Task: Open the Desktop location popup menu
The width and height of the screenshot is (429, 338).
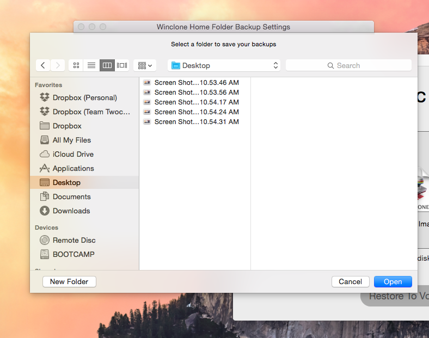Action: [x=224, y=65]
